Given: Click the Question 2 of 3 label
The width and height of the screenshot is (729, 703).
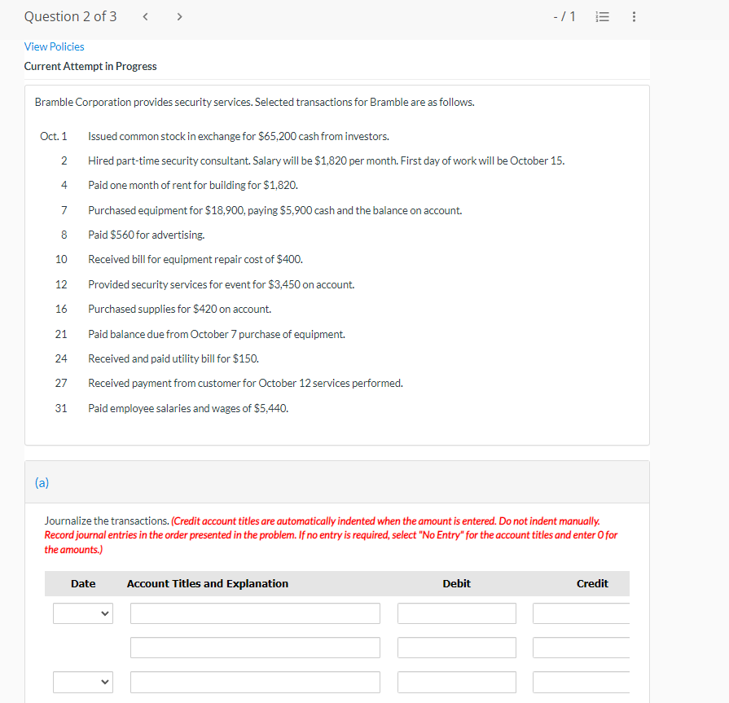Looking at the screenshot, I should click(x=70, y=15).
